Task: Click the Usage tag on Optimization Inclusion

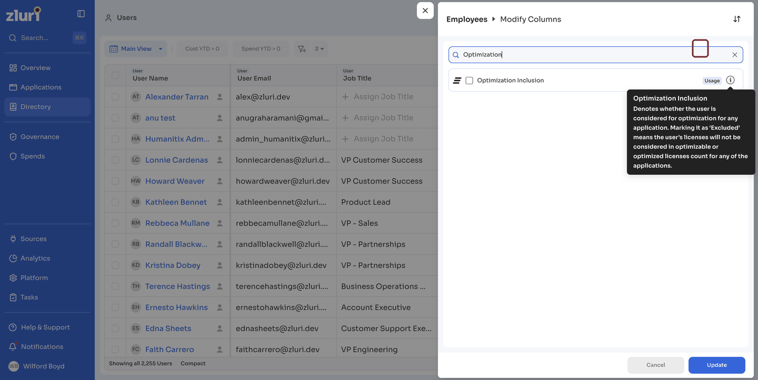Action: 712,81
